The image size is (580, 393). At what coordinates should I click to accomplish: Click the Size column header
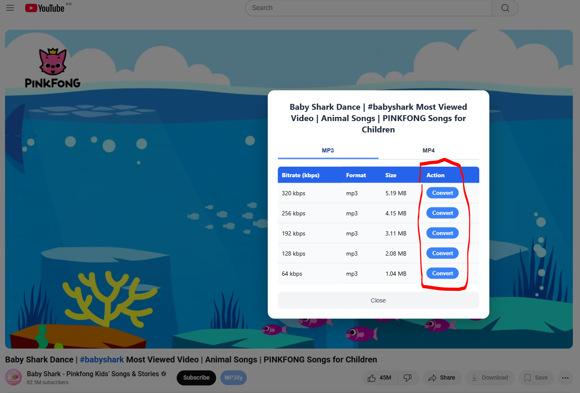point(391,175)
